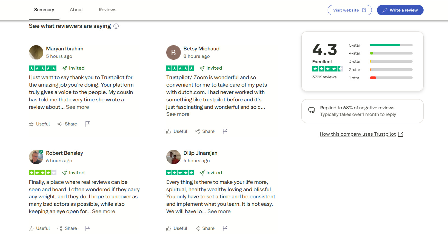
Task: Open Betsy Michaud's profile name
Action: tap(201, 49)
